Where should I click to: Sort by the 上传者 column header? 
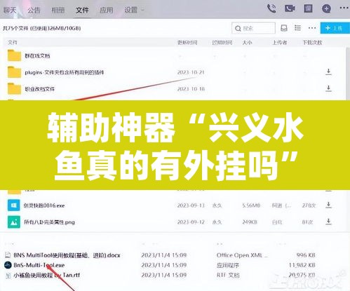click(280, 43)
